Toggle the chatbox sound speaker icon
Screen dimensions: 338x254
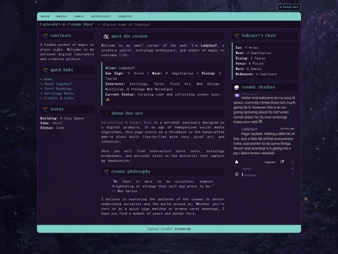292,169
